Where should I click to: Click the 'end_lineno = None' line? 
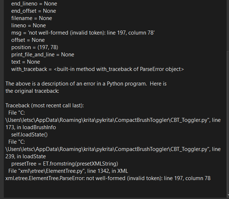34,4
